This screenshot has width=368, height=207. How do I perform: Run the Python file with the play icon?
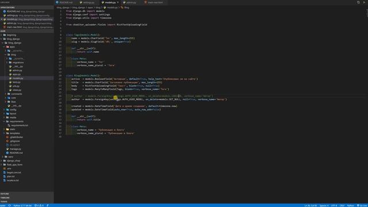click(x=365, y=2)
